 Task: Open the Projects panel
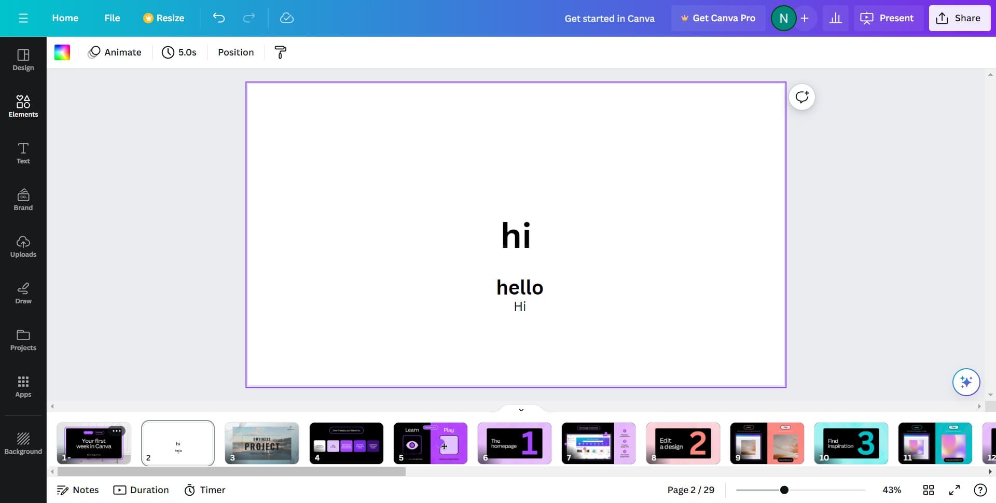pos(23,340)
